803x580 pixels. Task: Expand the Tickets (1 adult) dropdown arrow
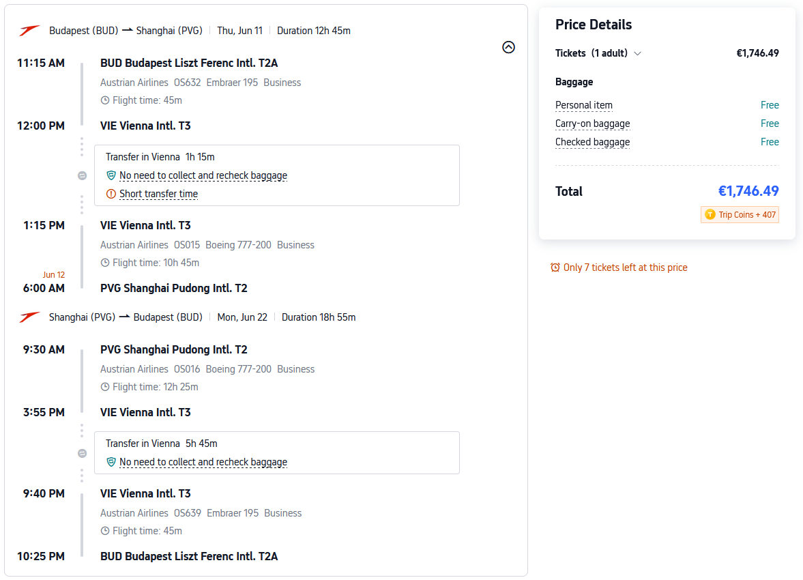(638, 53)
